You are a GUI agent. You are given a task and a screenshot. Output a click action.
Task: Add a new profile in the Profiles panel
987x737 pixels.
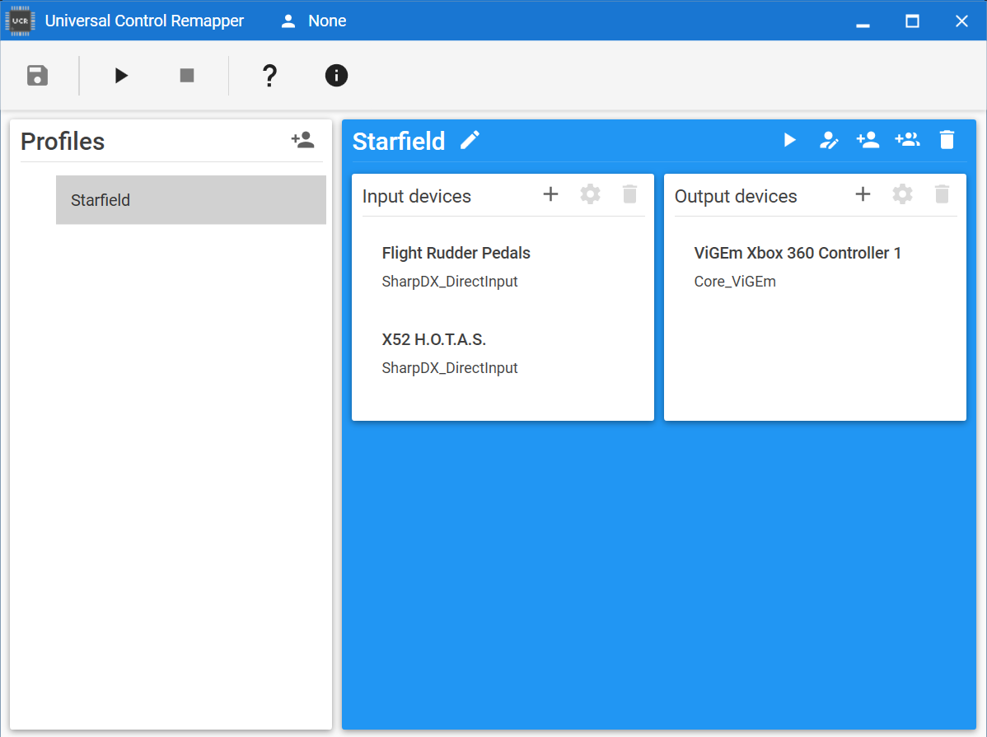pyautogui.click(x=302, y=140)
